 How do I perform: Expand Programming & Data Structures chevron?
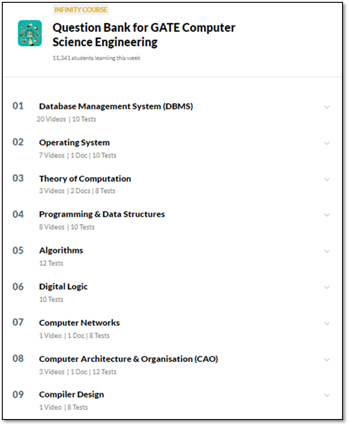[x=327, y=215]
